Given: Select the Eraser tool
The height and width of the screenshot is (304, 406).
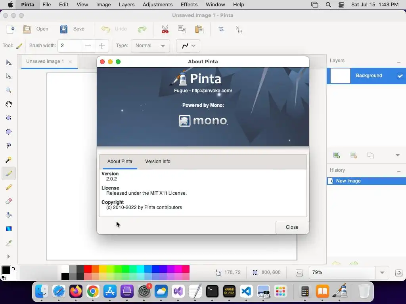Looking at the screenshot, I should click(x=9, y=201).
